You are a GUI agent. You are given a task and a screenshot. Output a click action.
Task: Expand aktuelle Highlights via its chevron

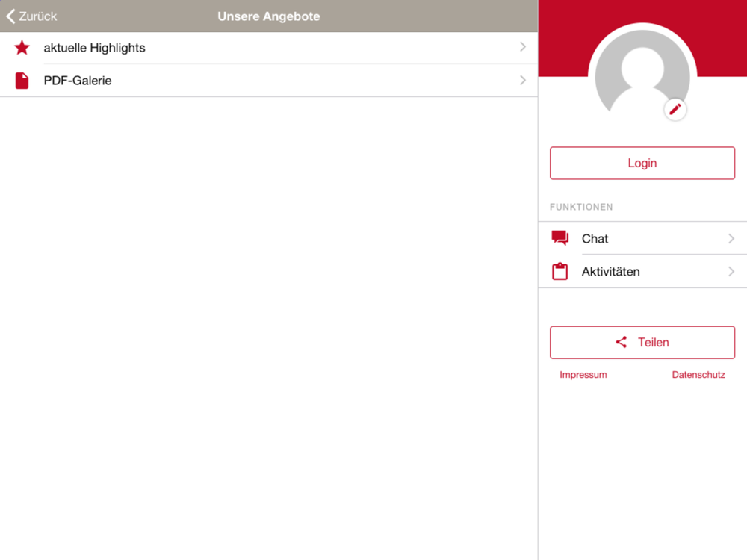[523, 46]
